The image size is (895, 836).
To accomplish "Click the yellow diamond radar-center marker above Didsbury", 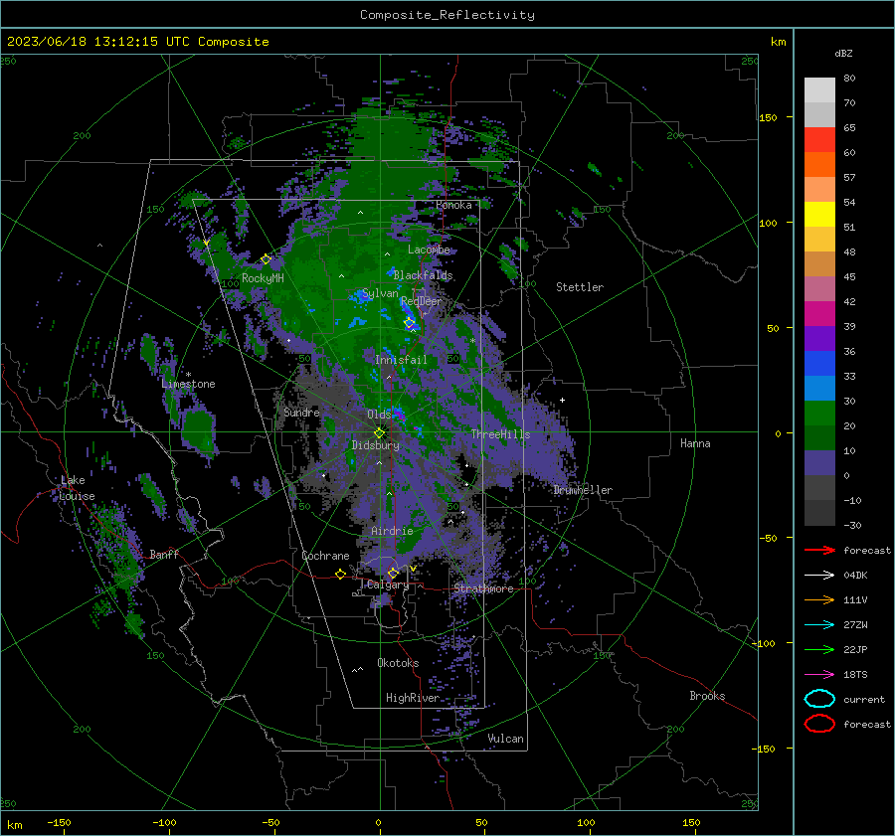I will click(x=379, y=432).
